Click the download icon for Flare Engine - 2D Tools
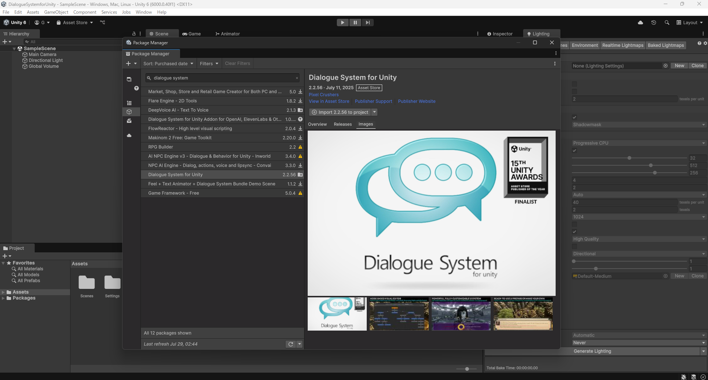This screenshot has width=708, height=380. [x=300, y=101]
